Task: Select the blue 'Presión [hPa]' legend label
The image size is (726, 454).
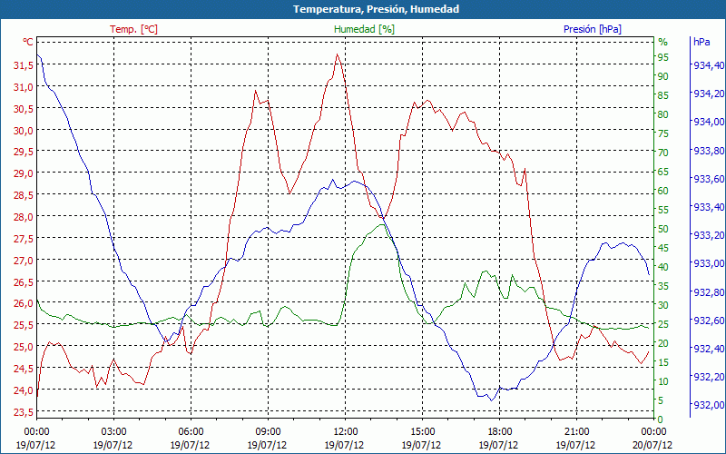Action: [x=593, y=29]
